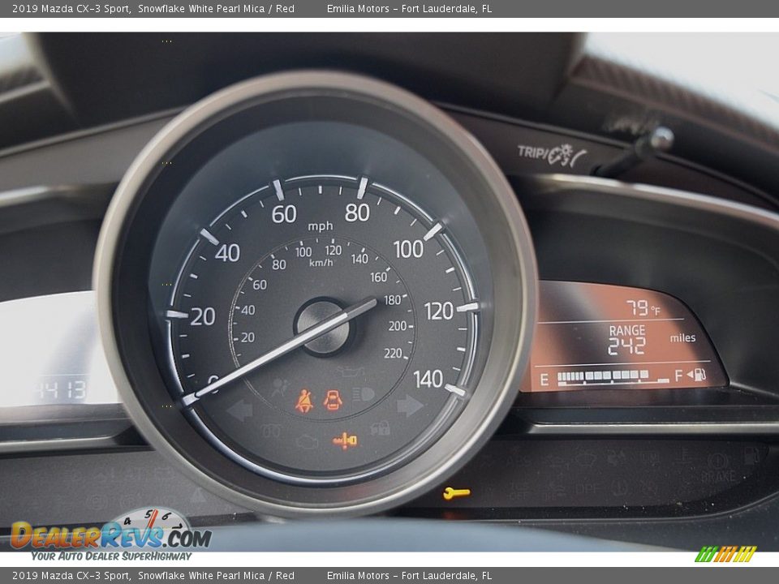Click the mph unit label

[321, 227]
